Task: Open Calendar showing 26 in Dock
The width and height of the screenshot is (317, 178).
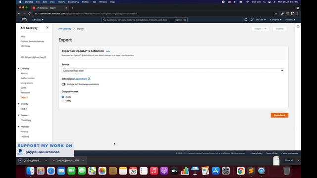Action: (133, 171)
